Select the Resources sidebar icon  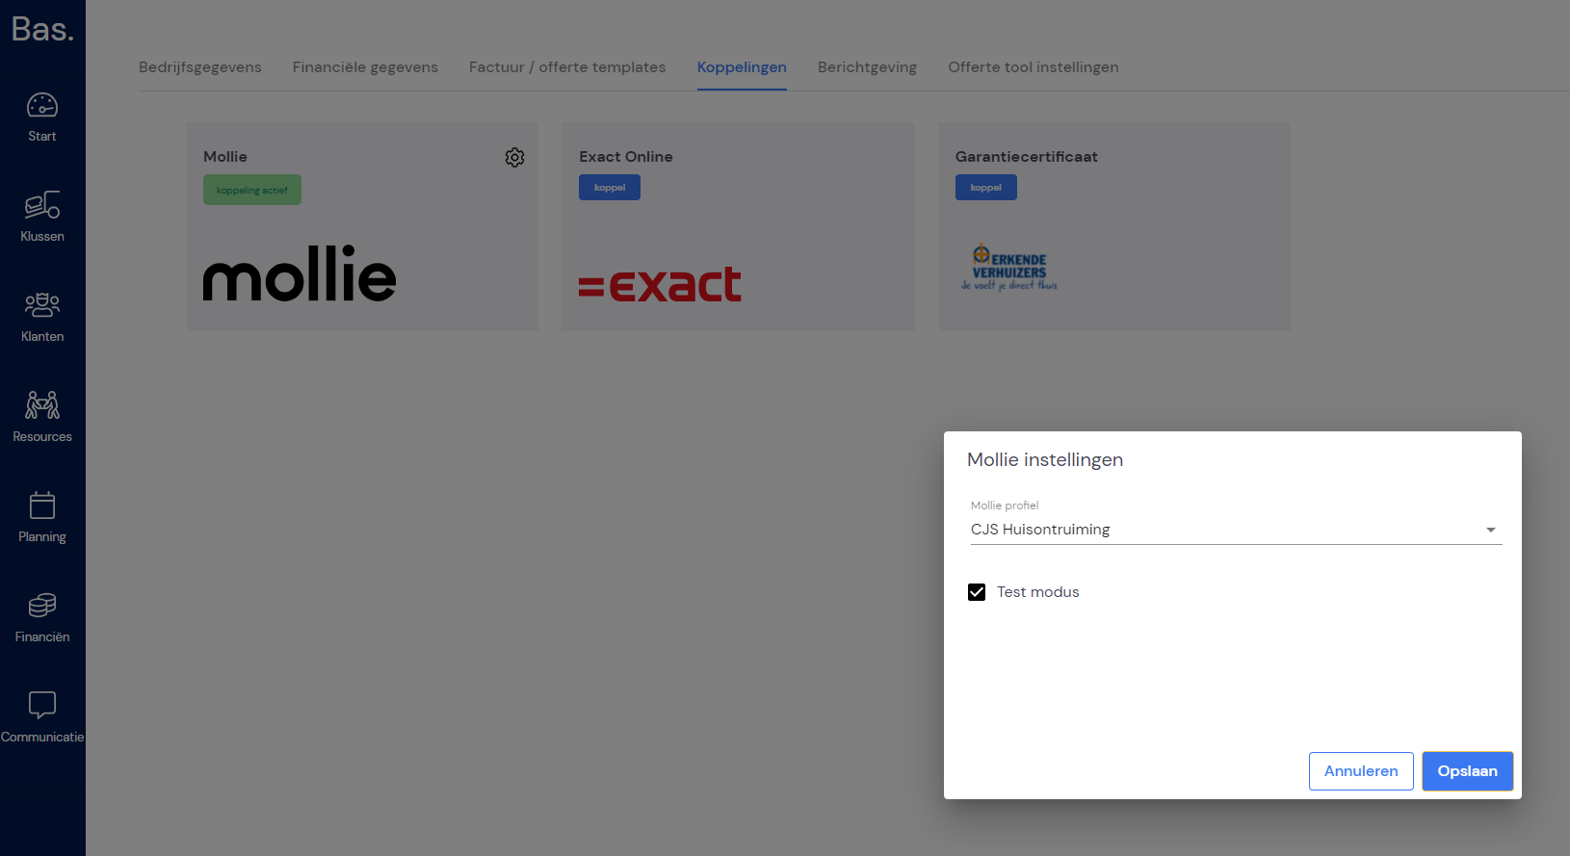click(42, 405)
